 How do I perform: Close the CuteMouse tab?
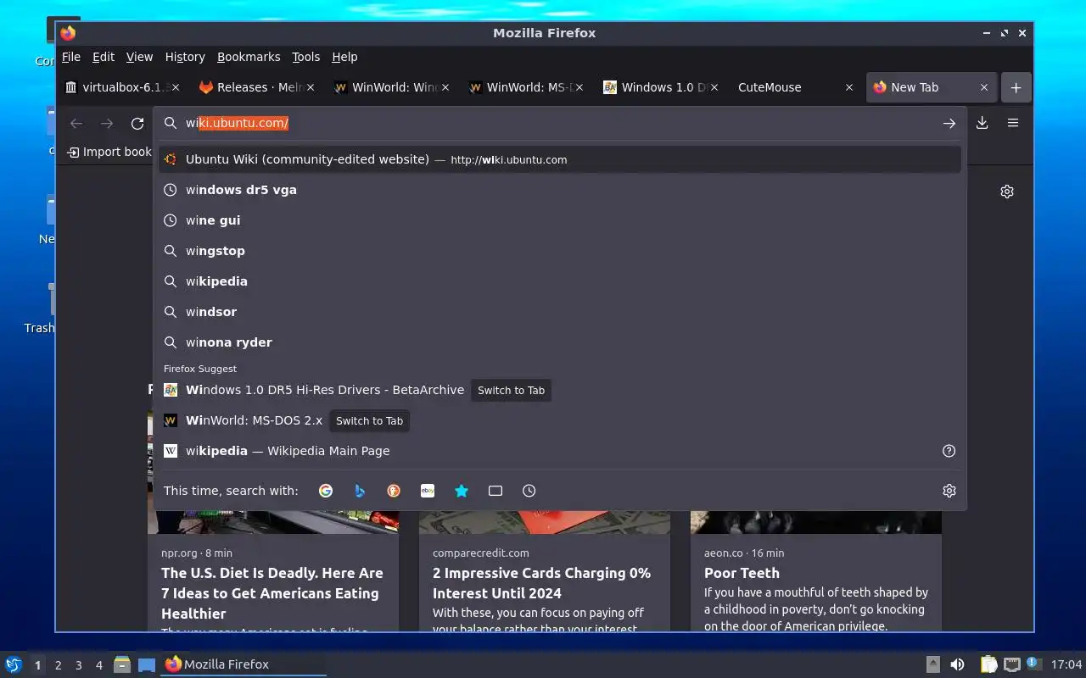(x=849, y=87)
